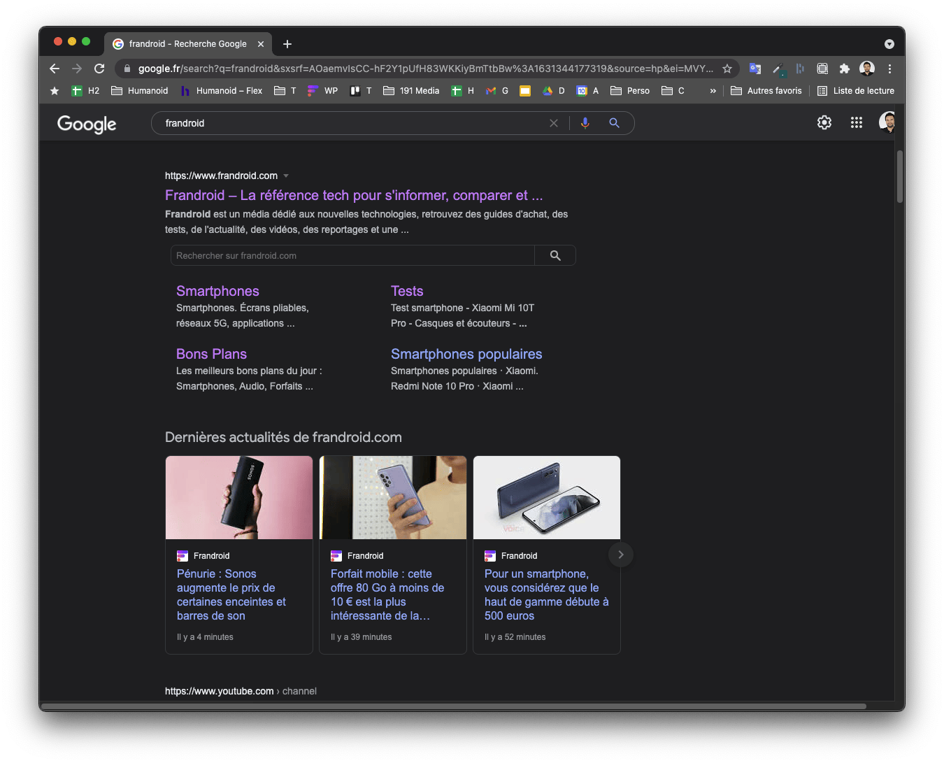
Task: View site info via the lock icon
Action: click(x=127, y=69)
